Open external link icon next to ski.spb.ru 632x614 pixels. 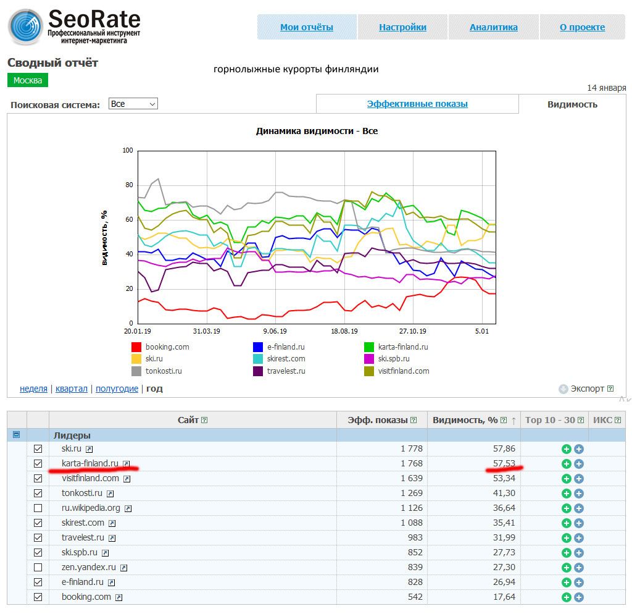click(x=105, y=553)
